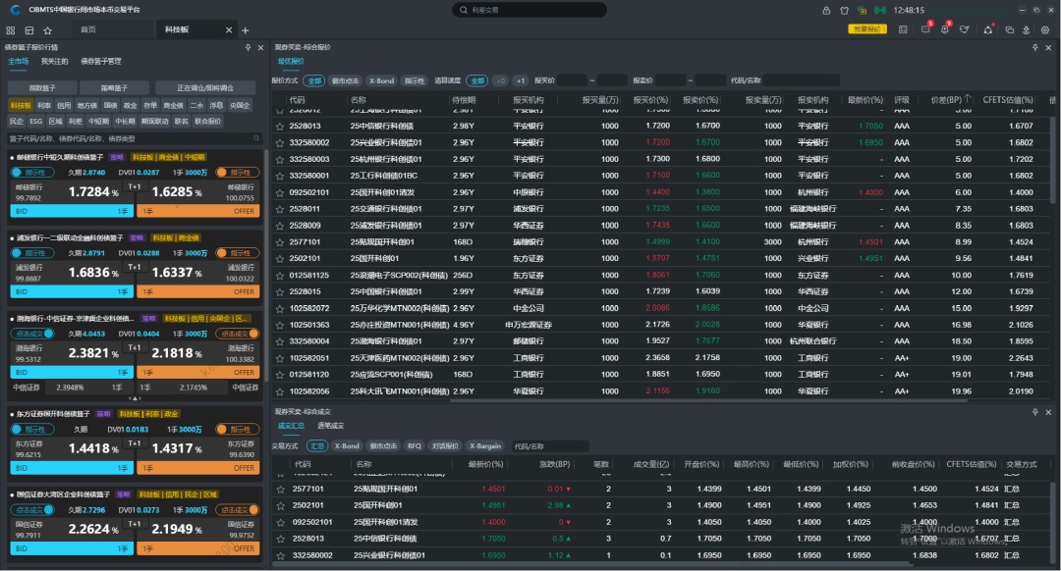The image size is (1061, 571).
Task: Toggle bid-side 点击成交 on 渤海银行 basket
Action: (x=32, y=334)
